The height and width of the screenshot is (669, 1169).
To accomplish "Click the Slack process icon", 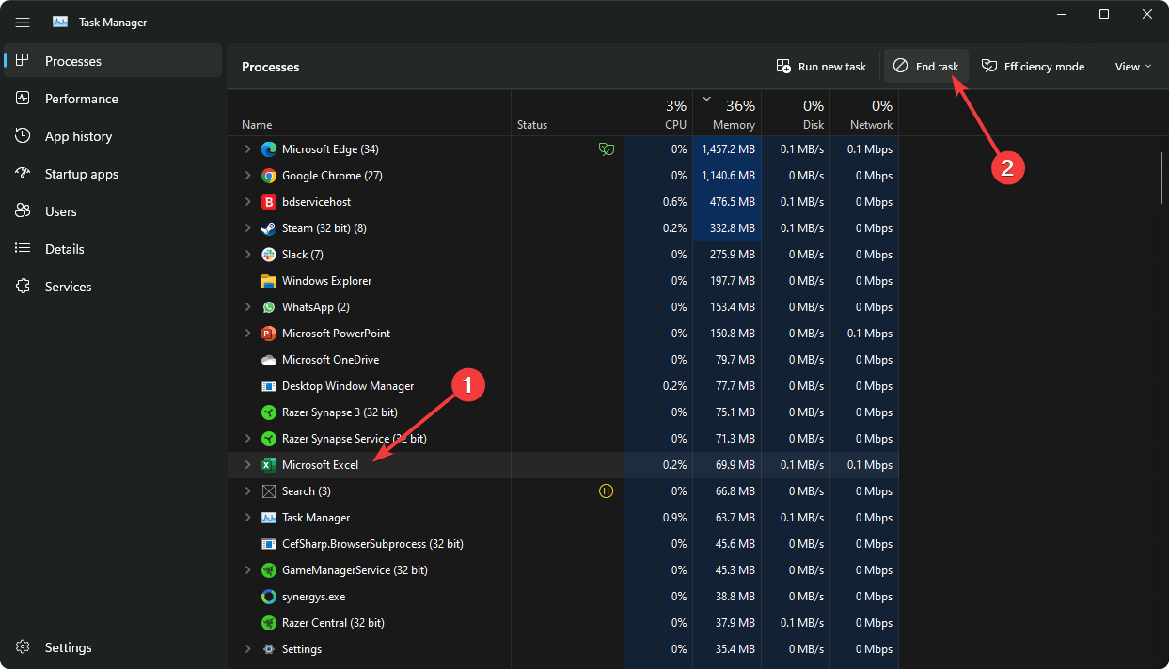I will pyautogui.click(x=268, y=255).
